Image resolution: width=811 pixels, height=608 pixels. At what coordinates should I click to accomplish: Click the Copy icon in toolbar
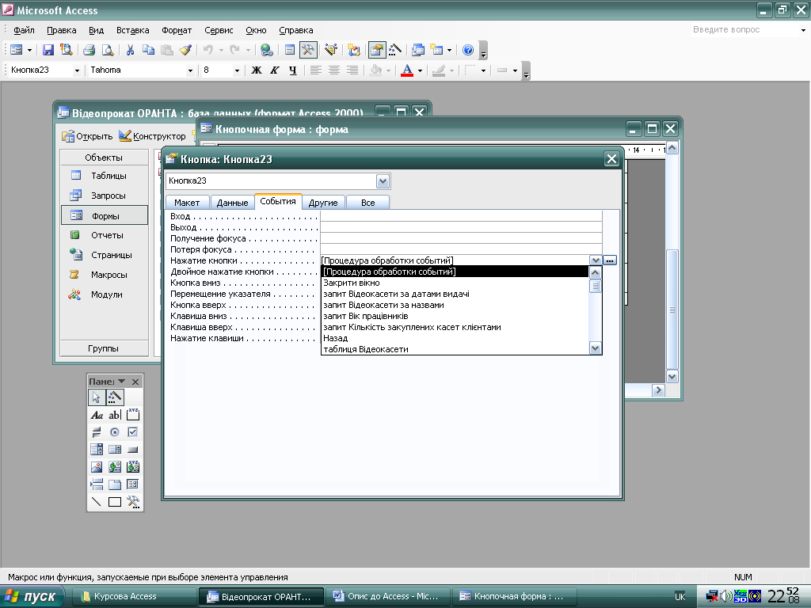point(148,50)
